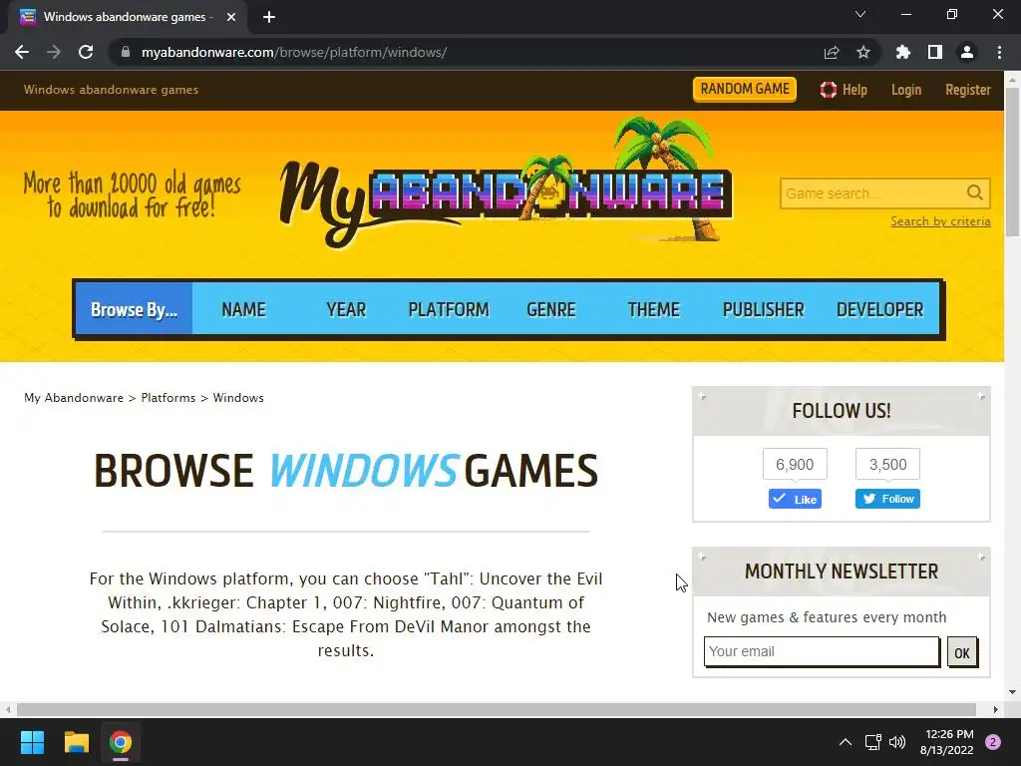Open the Windows Start menu
This screenshot has width=1021, height=766.
[x=32, y=742]
